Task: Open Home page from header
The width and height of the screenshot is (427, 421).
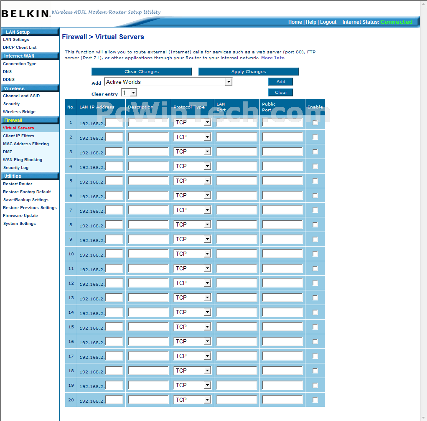Action: pyautogui.click(x=295, y=22)
